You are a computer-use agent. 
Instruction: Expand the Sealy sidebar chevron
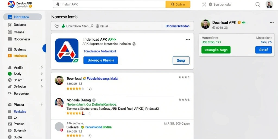click(x=42, y=74)
